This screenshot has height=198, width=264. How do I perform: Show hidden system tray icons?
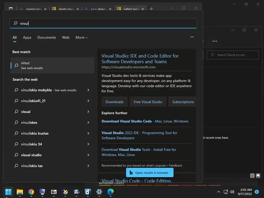coord(219,192)
